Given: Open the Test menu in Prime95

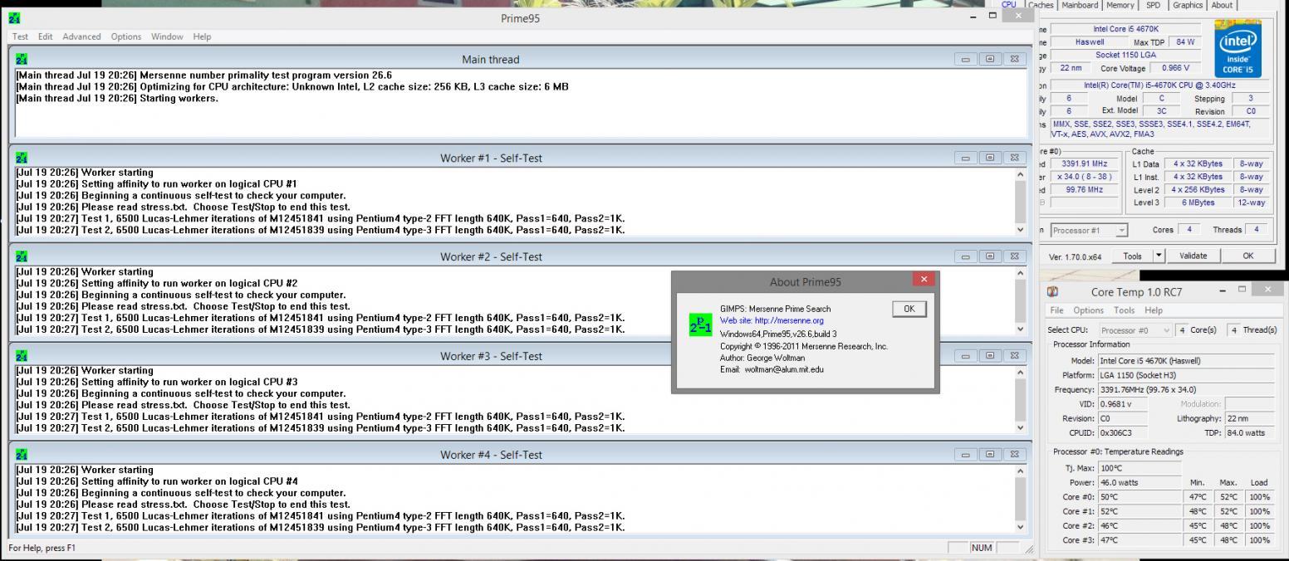Looking at the screenshot, I should pyautogui.click(x=20, y=37).
